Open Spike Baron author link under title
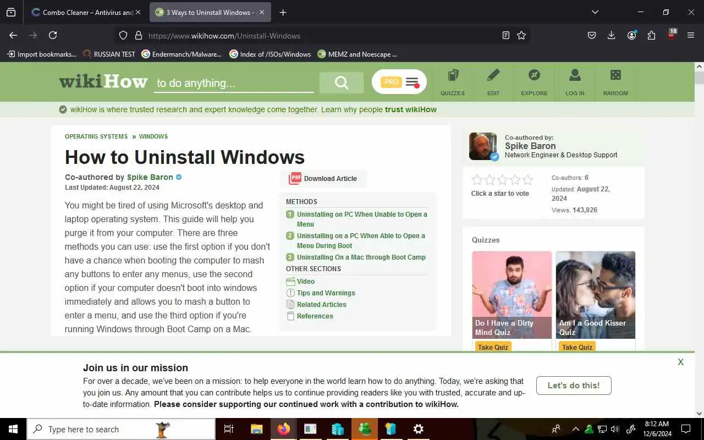Viewport: 704px width, 440px height. point(150,177)
